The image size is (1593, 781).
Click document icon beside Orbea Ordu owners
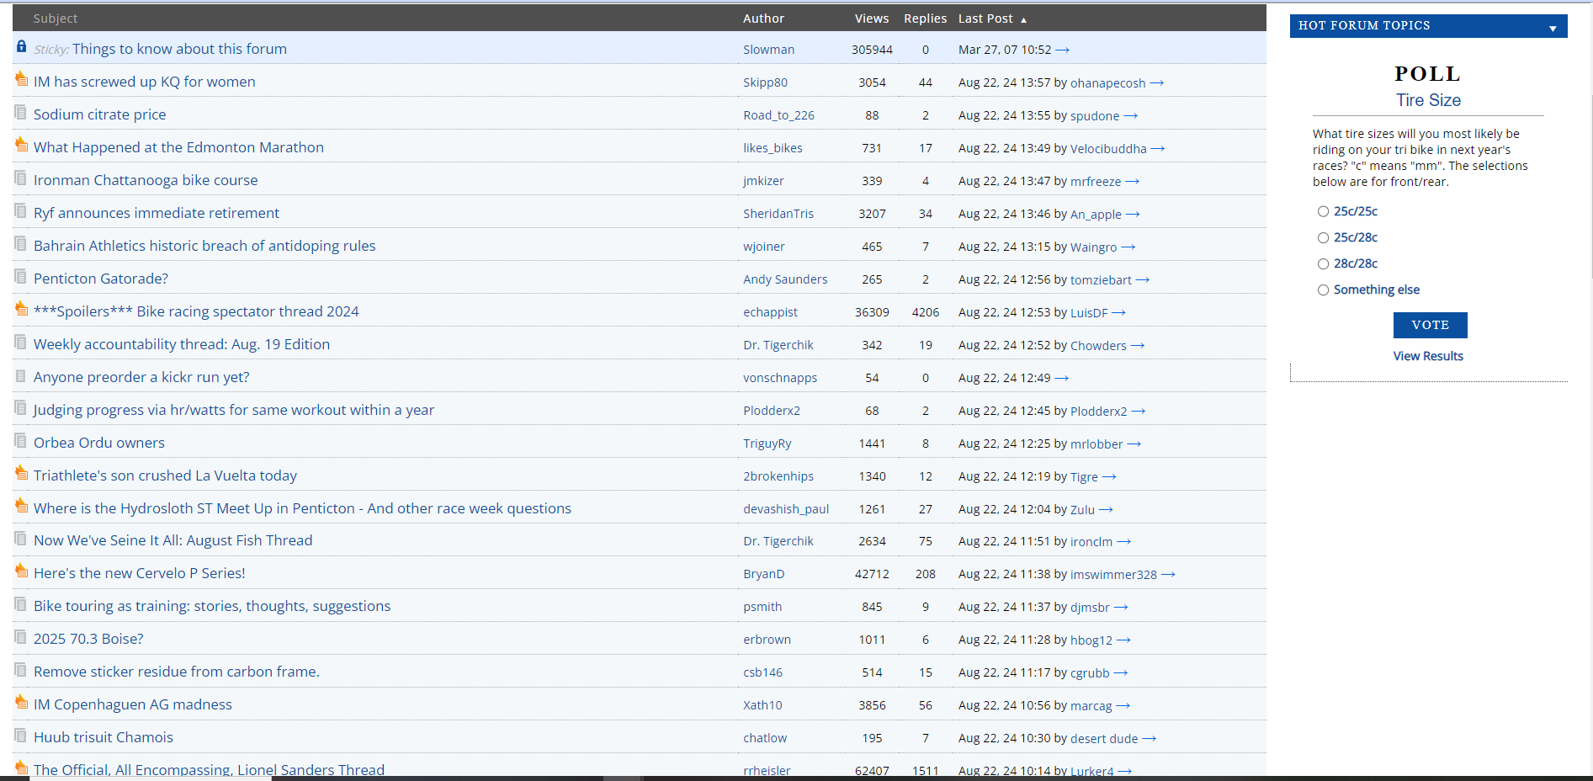point(21,440)
